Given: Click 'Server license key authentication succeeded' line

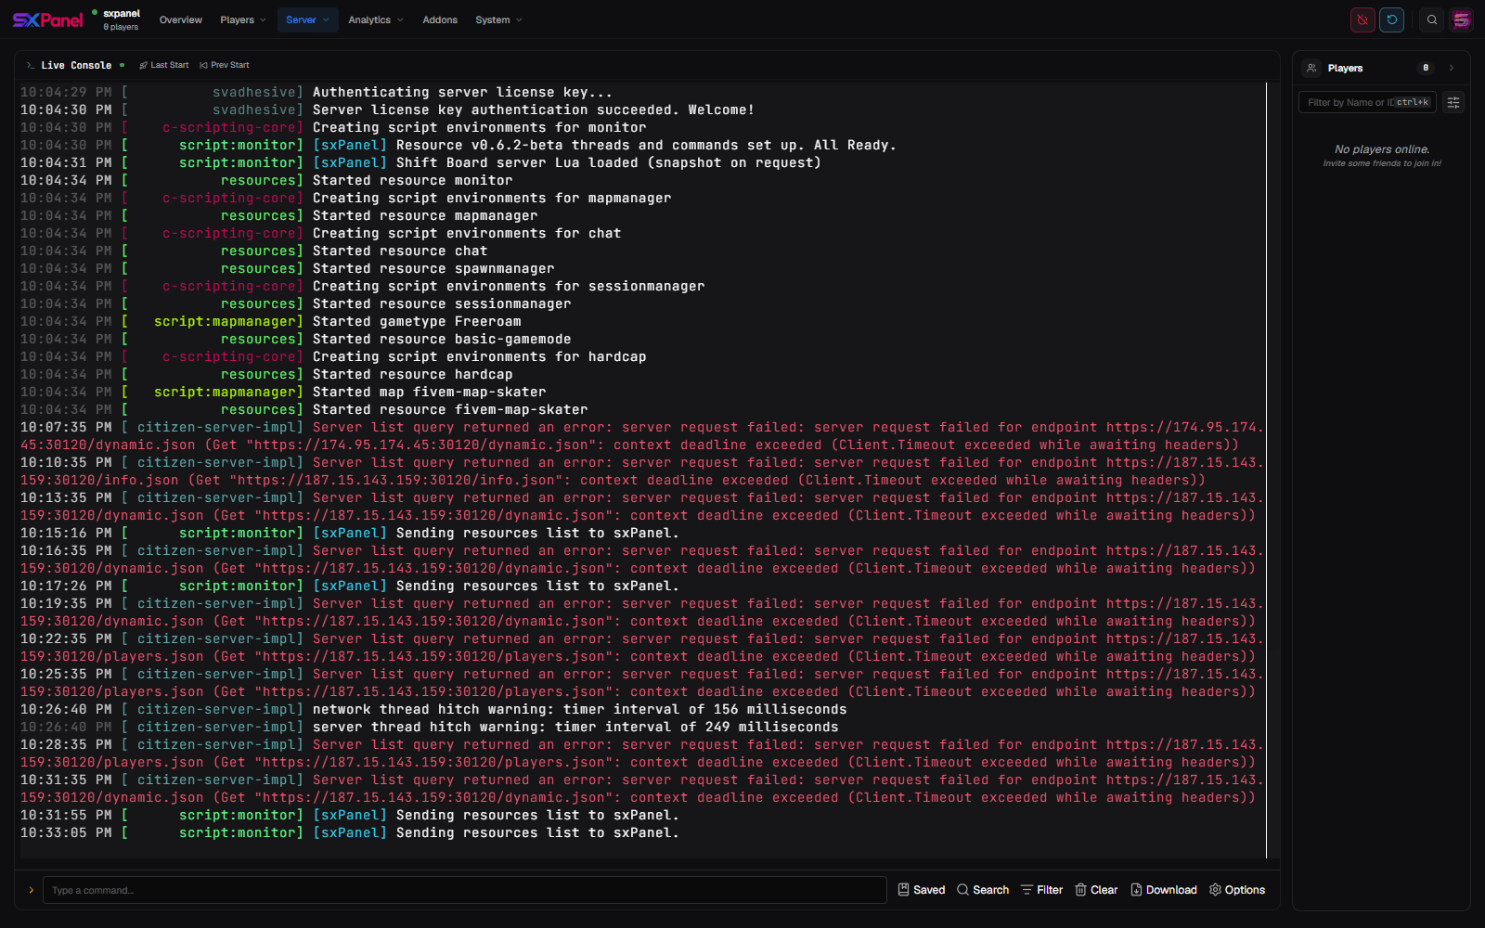Looking at the screenshot, I should [533, 110].
